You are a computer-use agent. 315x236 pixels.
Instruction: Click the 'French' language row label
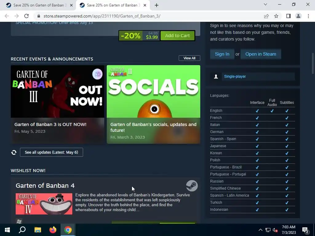tap(216, 118)
